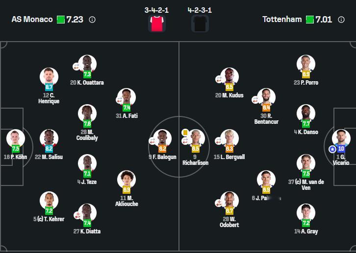This screenshot has height=253, width=356.
Task: Open the Tottenham team name link
Action: [283, 20]
